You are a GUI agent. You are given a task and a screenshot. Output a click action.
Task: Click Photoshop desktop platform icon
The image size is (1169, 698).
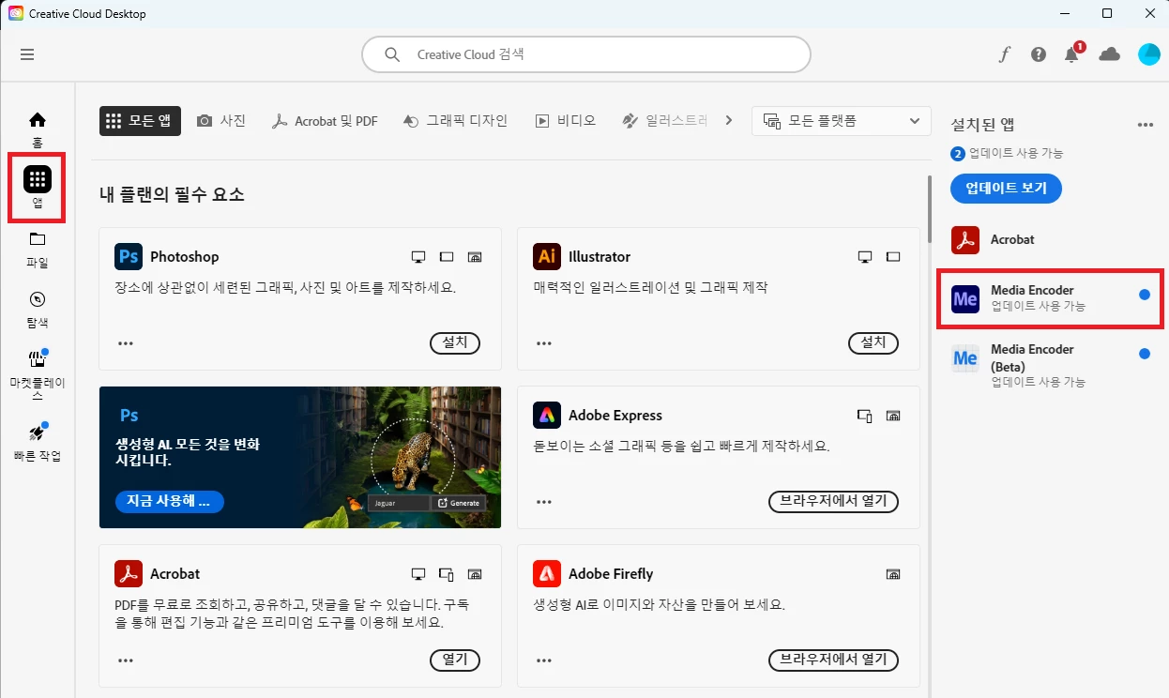coord(419,257)
